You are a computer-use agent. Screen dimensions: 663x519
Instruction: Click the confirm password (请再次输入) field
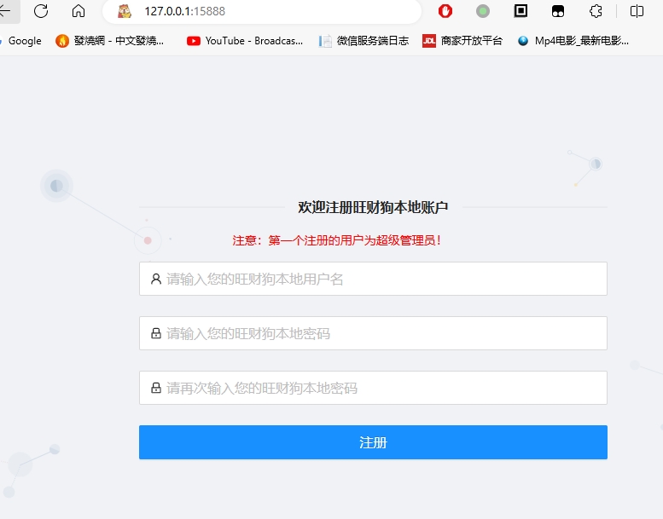pyautogui.click(x=373, y=388)
